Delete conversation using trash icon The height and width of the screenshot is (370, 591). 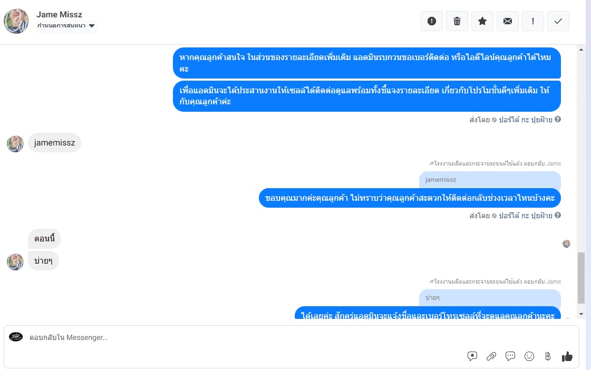click(x=457, y=21)
